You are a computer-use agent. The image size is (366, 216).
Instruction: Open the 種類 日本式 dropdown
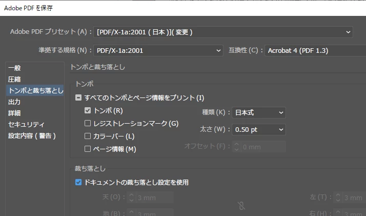coord(259,112)
